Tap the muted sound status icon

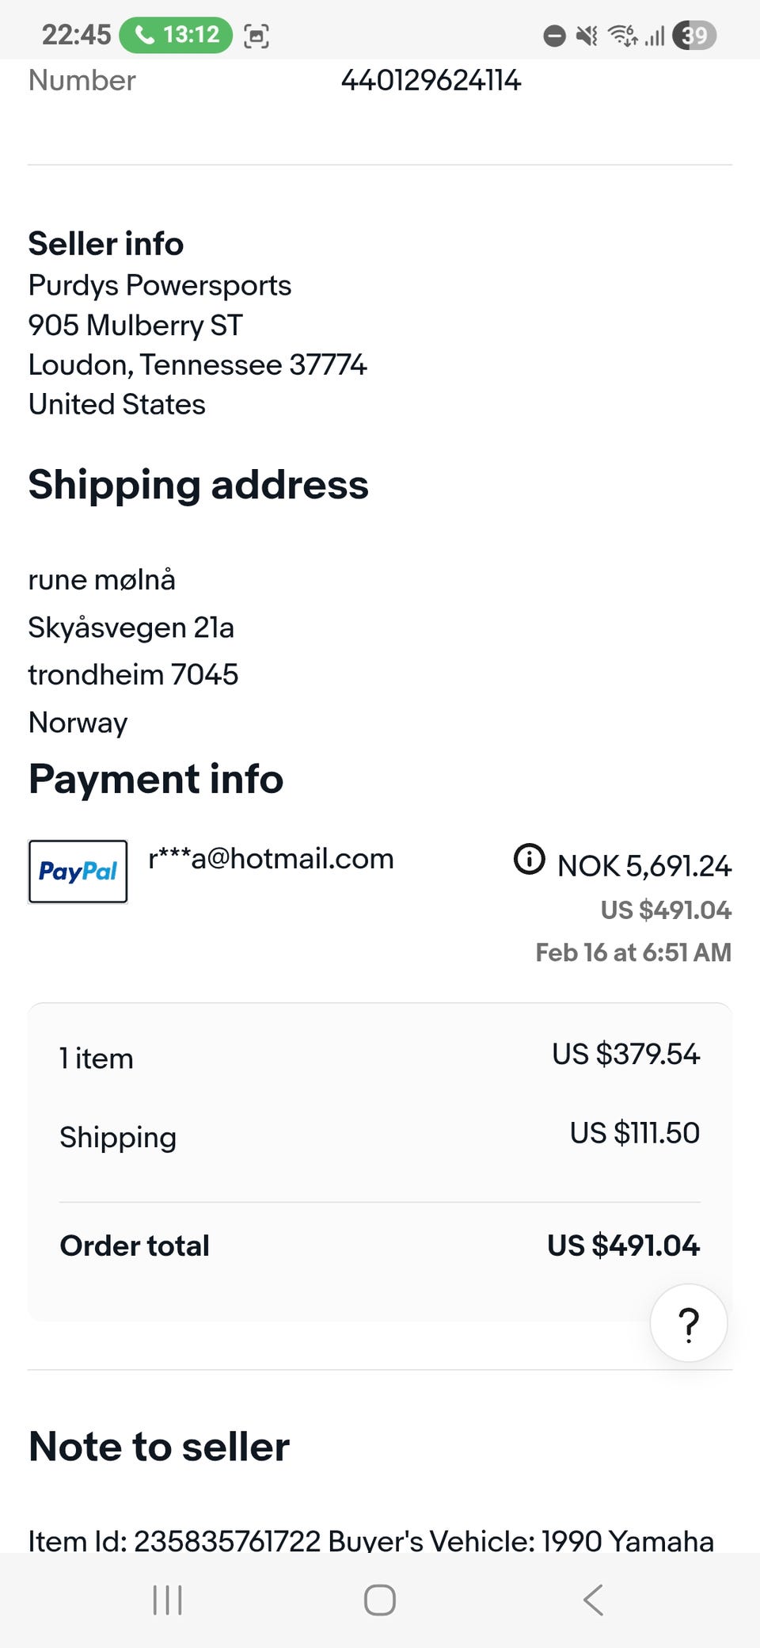(x=587, y=36)
